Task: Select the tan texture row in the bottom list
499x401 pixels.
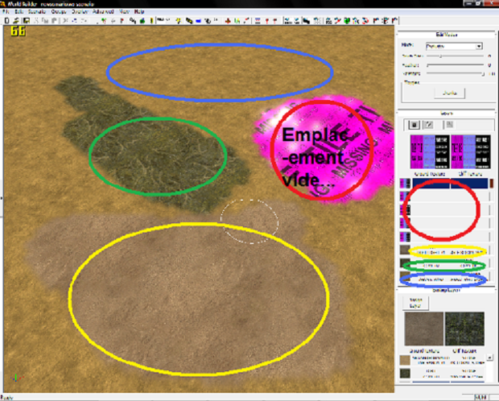Action: coord(442,360)
